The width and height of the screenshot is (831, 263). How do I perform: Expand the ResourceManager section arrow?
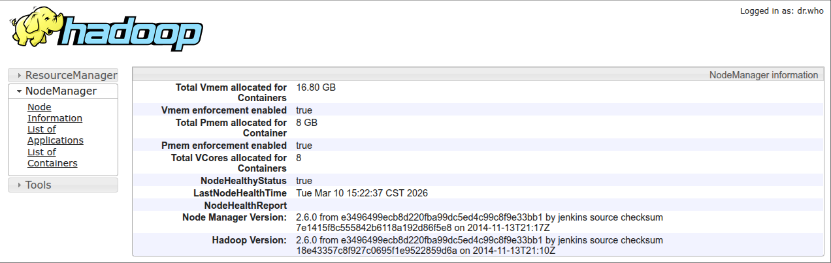pos(20,76)
